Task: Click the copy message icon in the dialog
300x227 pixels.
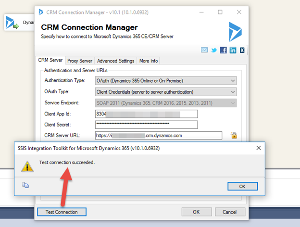Action: click(x=25, y=185)
